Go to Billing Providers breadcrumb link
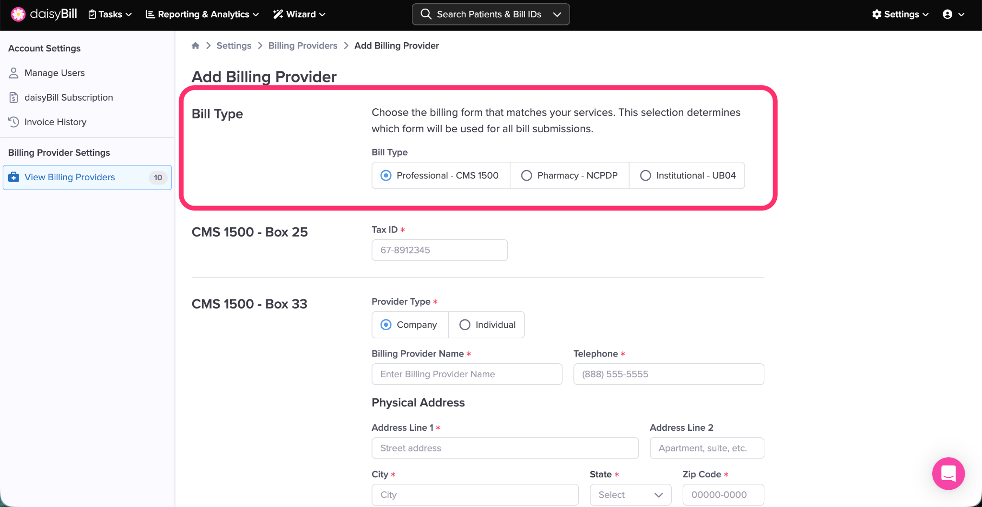Viewport: 982px width, 507px height. (303, 46)
